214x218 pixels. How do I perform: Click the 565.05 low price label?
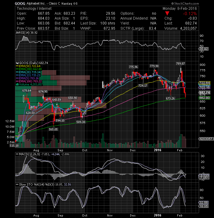53,129
